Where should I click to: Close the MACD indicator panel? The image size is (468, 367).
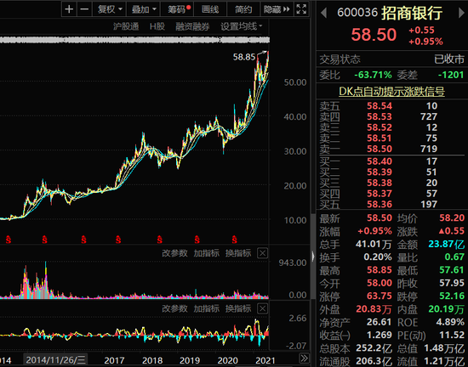click(262, 308)
